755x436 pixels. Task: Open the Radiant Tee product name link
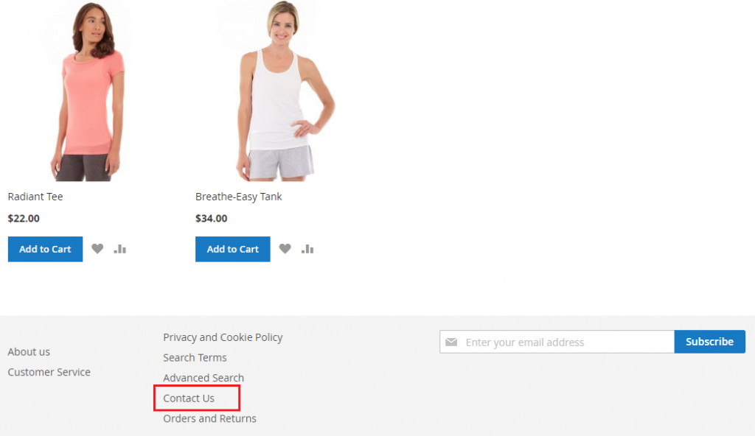[35, 197]
